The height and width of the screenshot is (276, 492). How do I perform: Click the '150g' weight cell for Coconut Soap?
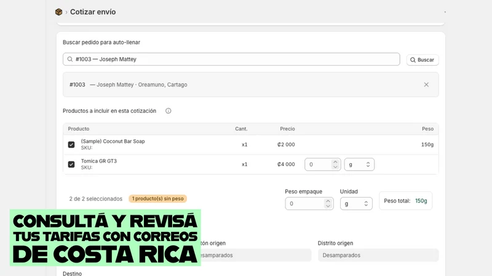(x=427, y=145)
